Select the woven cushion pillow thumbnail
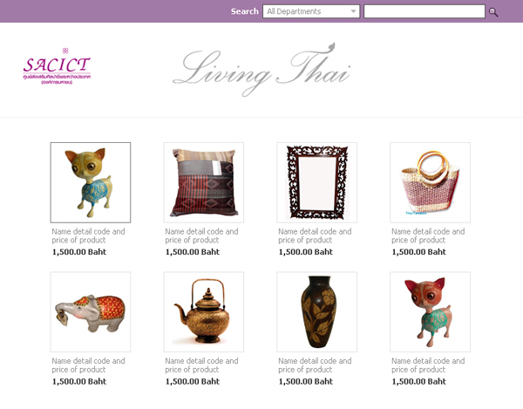 (203, 182)
